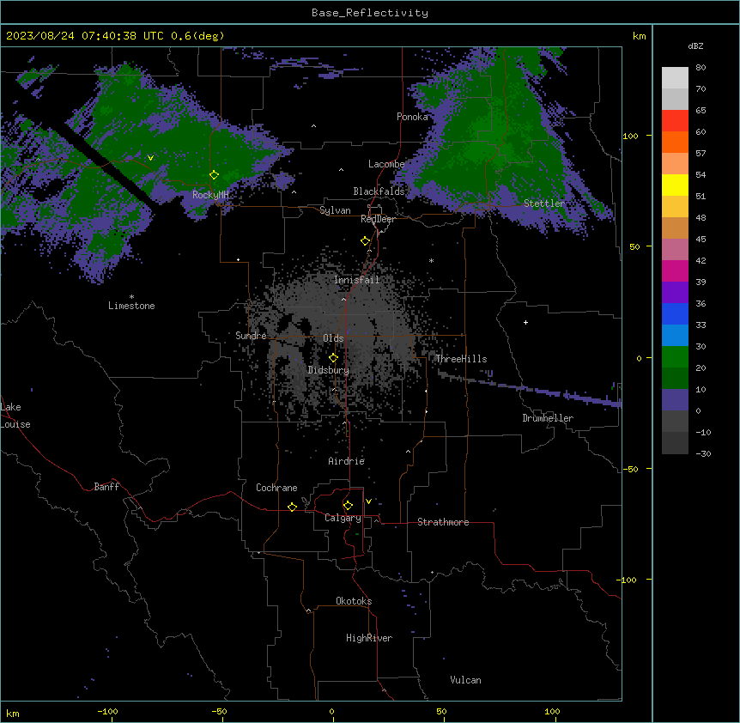Click the yellow diamond marker south of RedDeer

point(366,241)
